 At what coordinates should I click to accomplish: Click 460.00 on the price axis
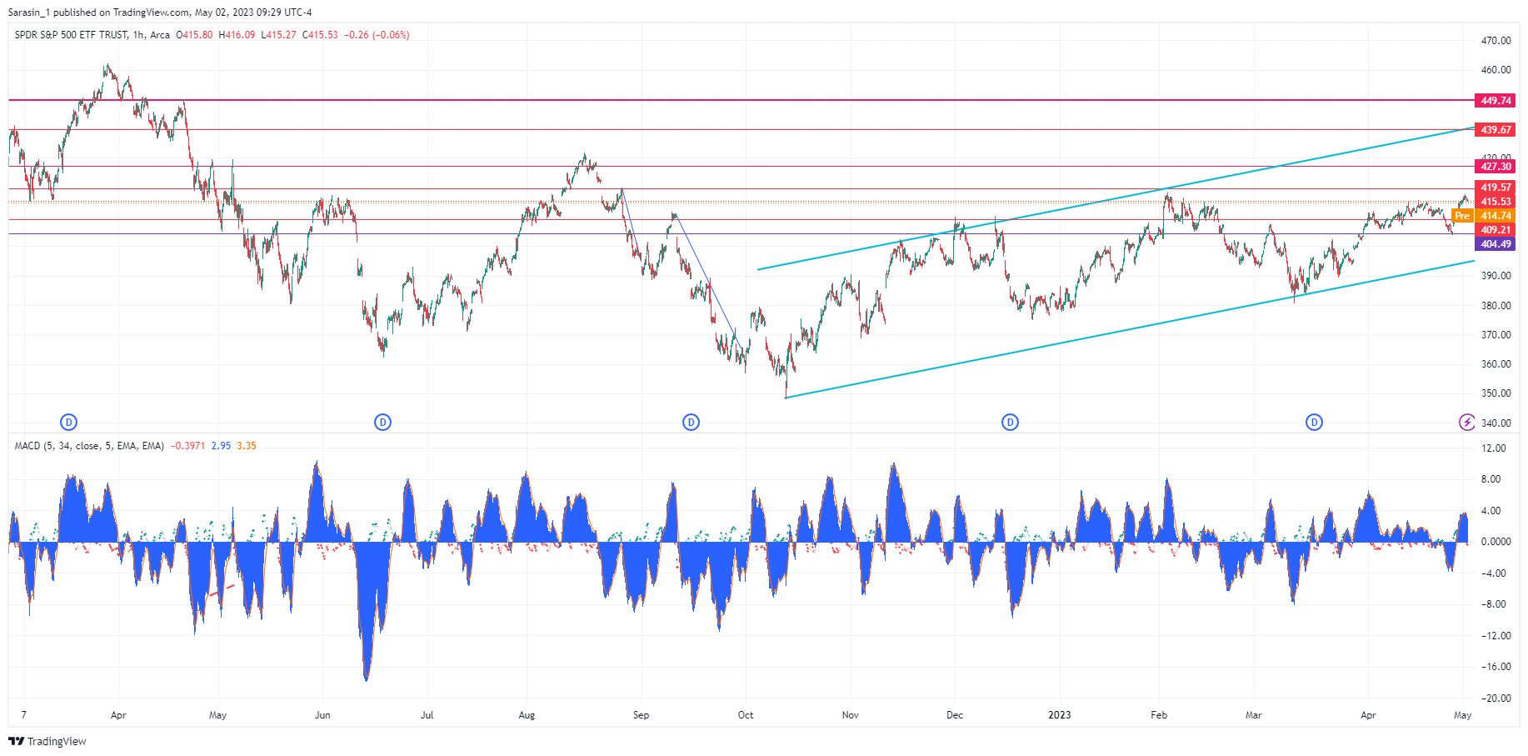[x=1496, y=70]
